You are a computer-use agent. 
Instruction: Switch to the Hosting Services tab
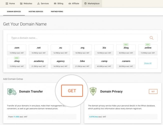coord(36,11)
